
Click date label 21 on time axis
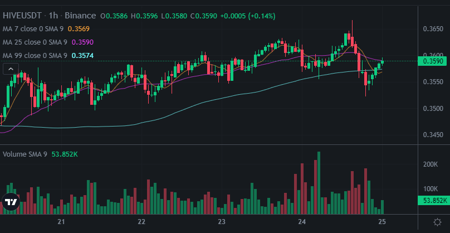[x=61, y=222]
